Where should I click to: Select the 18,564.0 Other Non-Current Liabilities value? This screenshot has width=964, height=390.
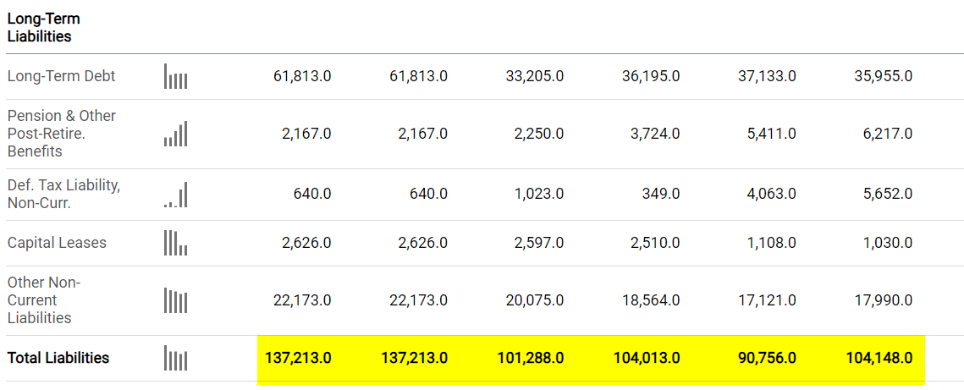[650, 300]
